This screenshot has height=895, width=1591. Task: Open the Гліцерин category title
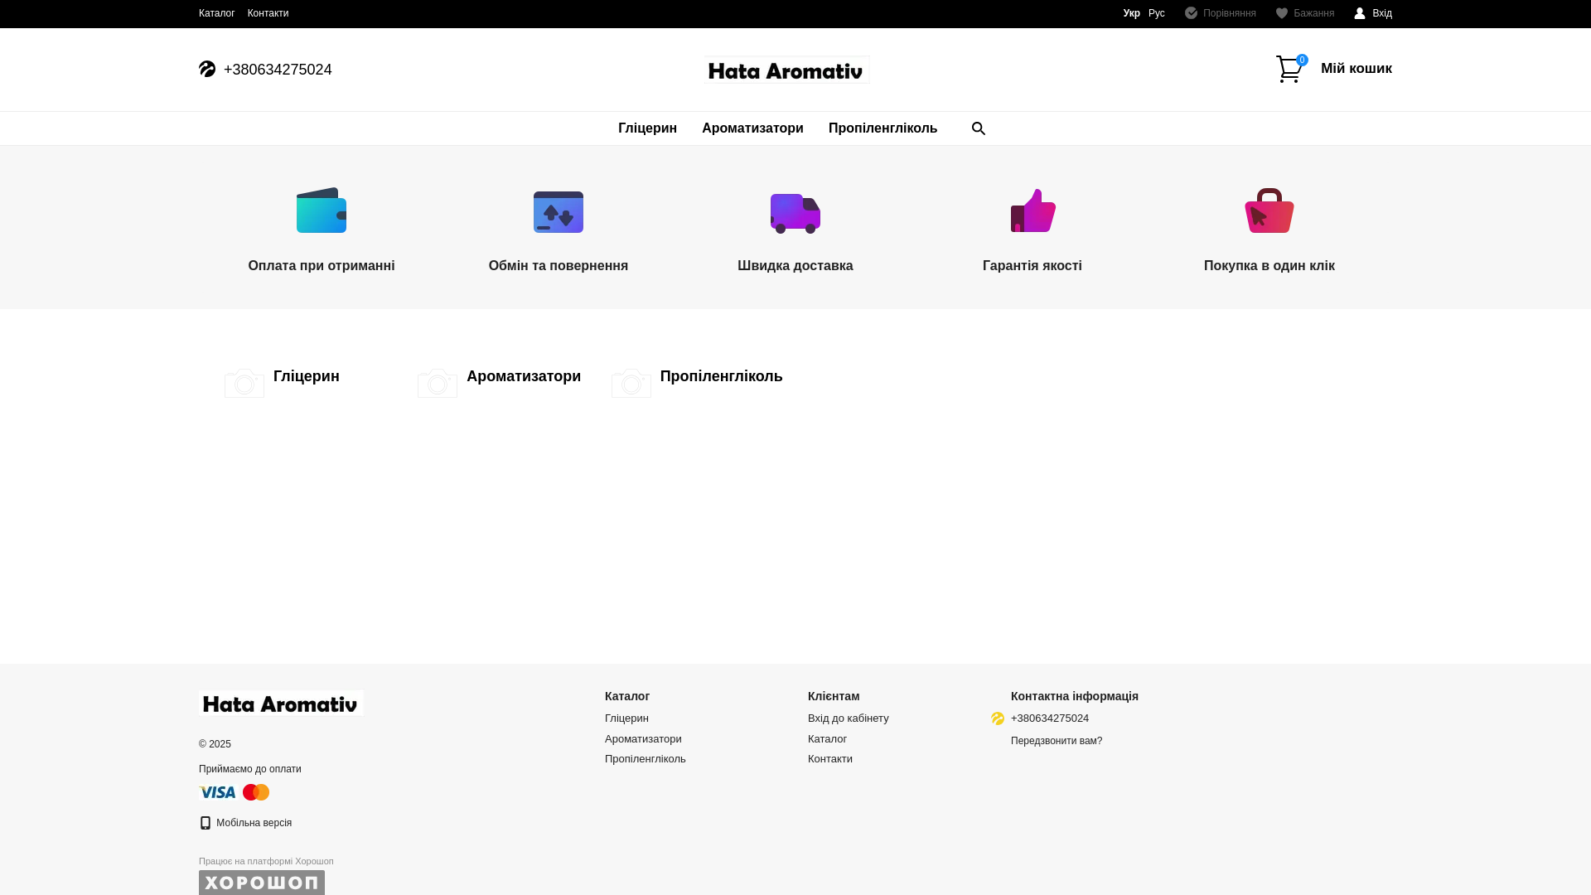[307, 376]
